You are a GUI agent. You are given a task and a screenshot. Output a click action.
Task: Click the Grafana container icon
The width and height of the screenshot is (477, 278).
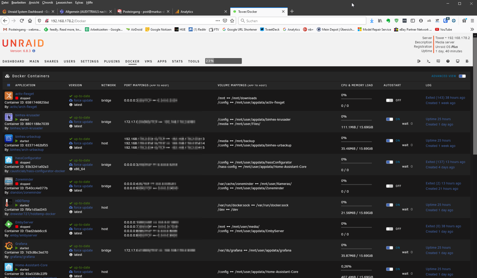[x=9, y=246]
